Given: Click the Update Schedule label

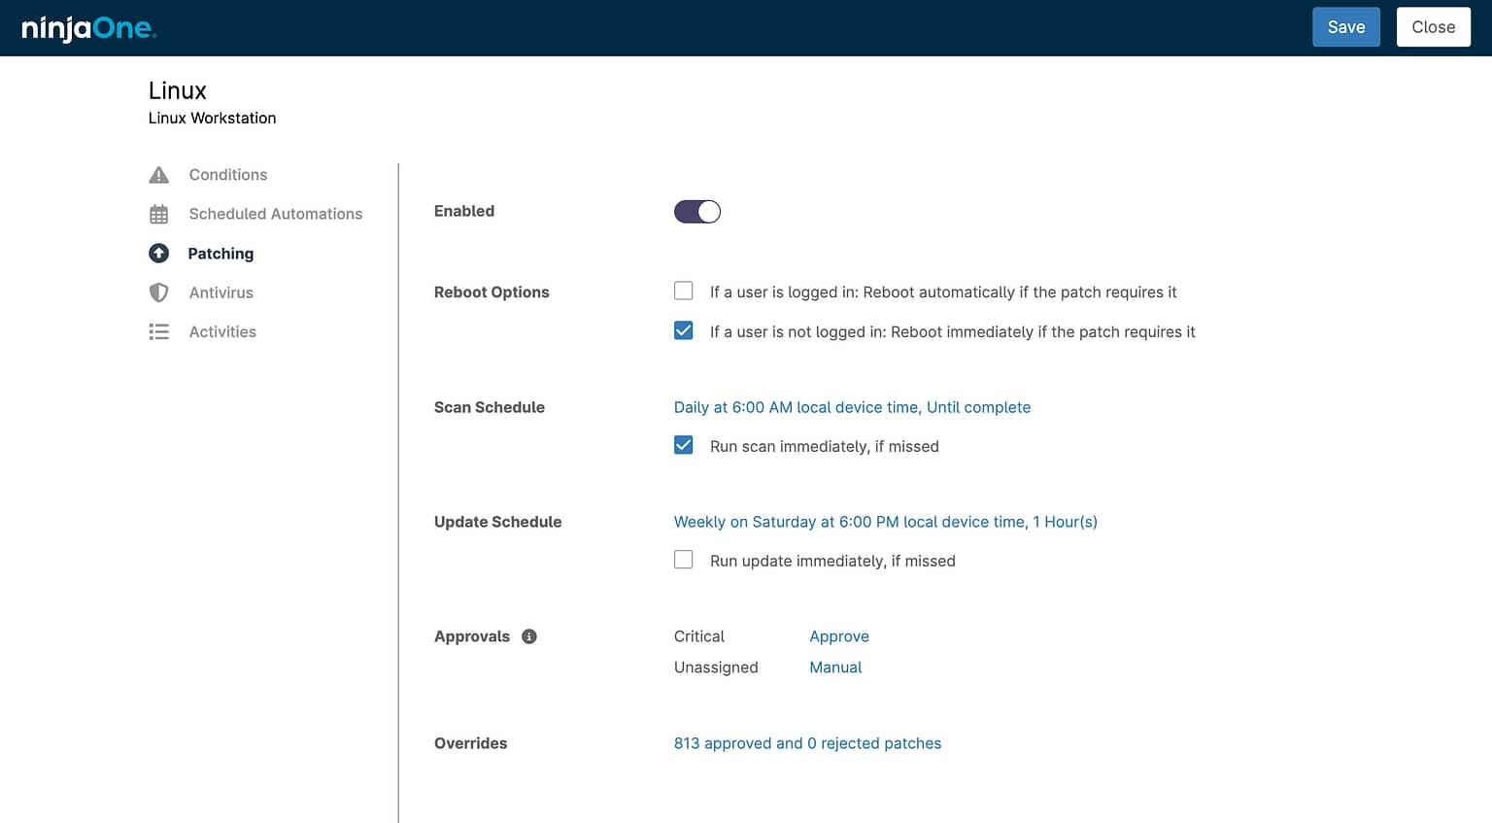Looking at the screenshot, I should [497, 522].
